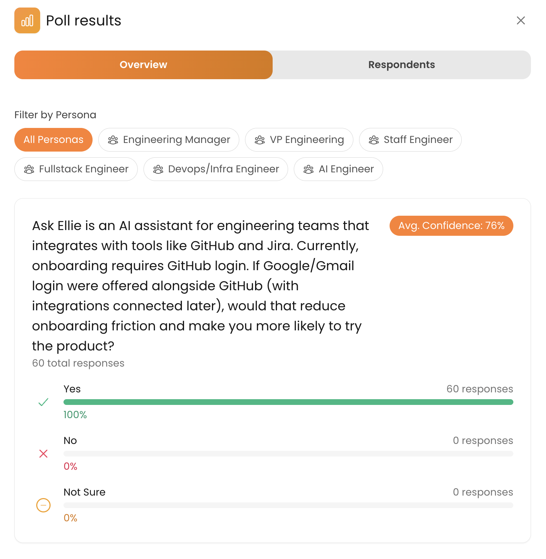Viewport: 546px width, 559px height.
Task: Click the persona icon on AI Engineer chip
Action: point(309,169)
